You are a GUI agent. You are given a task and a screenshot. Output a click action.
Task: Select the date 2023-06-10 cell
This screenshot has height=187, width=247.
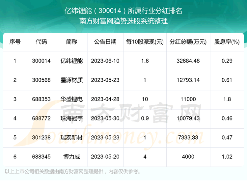105,61
